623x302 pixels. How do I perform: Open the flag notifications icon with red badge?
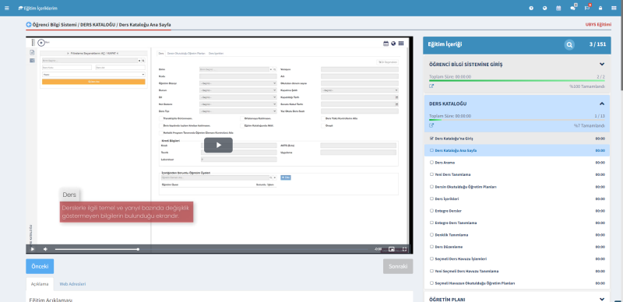(587, 8)
